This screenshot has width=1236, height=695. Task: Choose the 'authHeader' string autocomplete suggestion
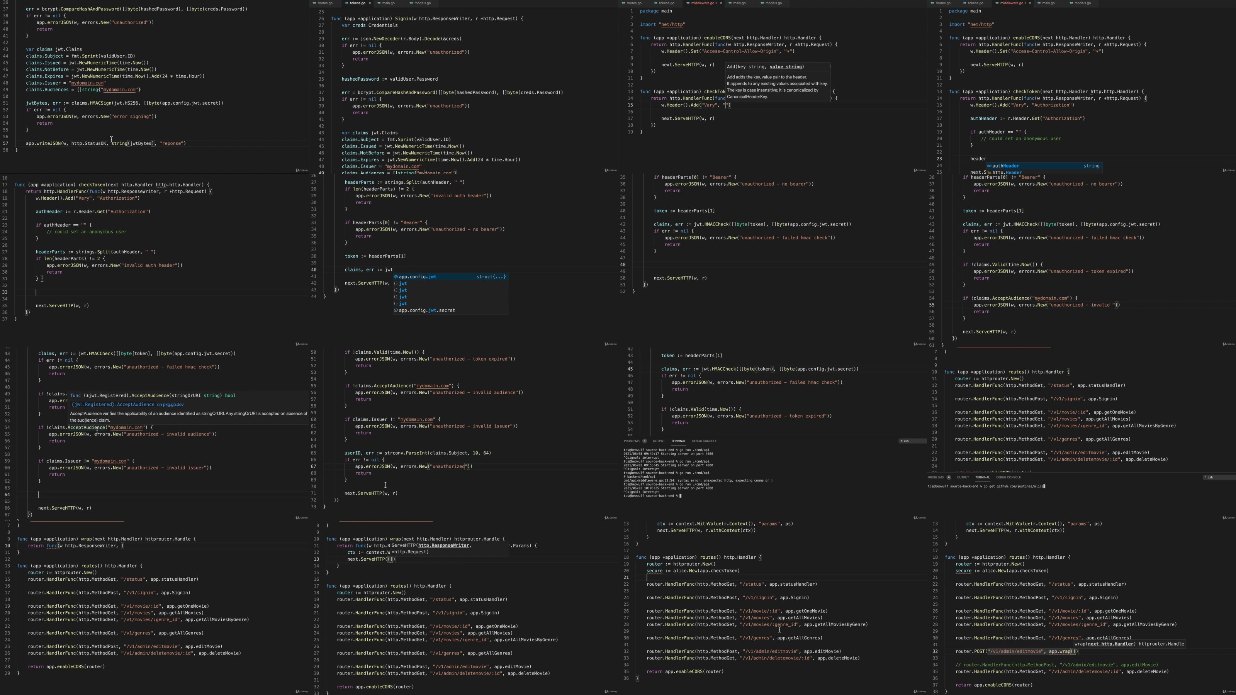pyautogui.click(x=1044, y=166)
